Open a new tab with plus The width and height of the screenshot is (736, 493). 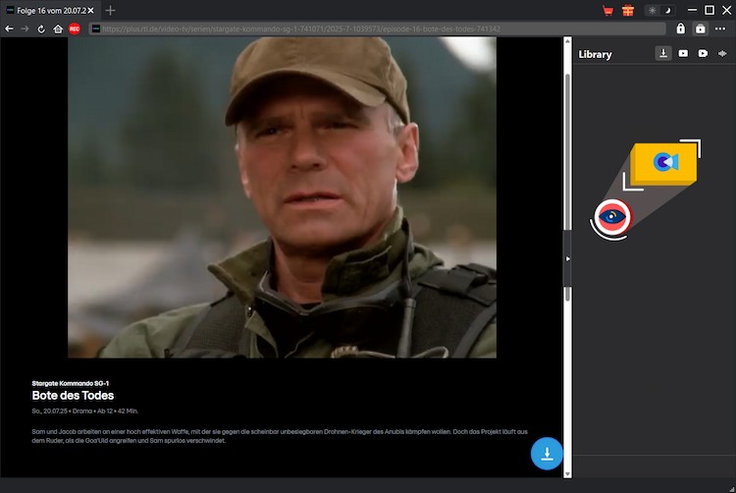(x=110, y=11)
